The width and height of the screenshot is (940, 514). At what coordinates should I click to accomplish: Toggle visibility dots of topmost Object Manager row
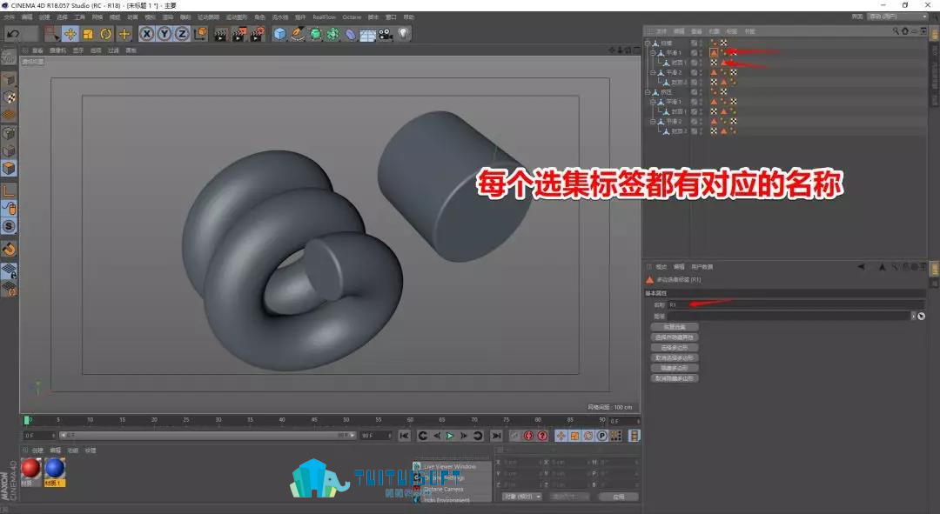click(700, 43)
